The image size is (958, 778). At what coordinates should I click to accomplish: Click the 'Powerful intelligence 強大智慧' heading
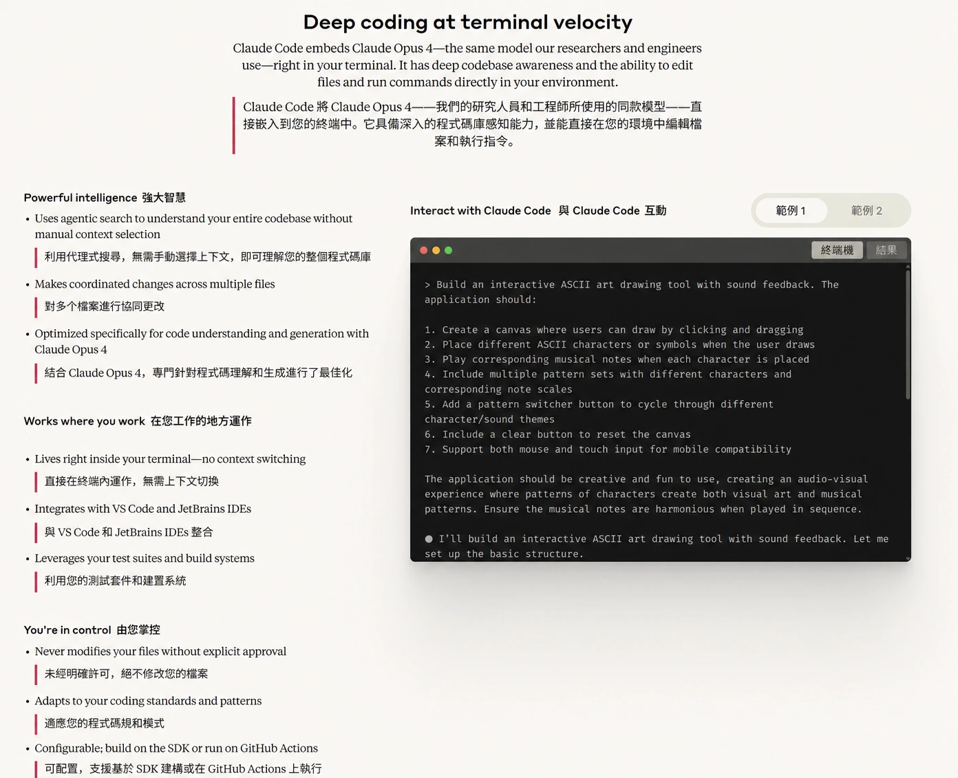(105, 198)
